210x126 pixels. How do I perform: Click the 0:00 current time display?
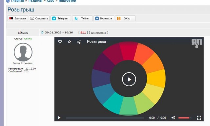point(152,118)
